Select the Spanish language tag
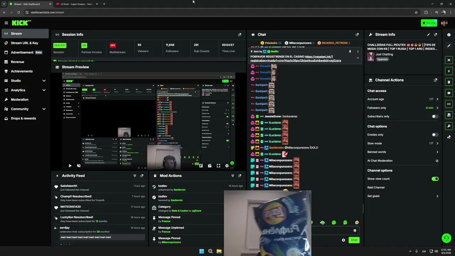455x256 pixels. click(382, 59)
